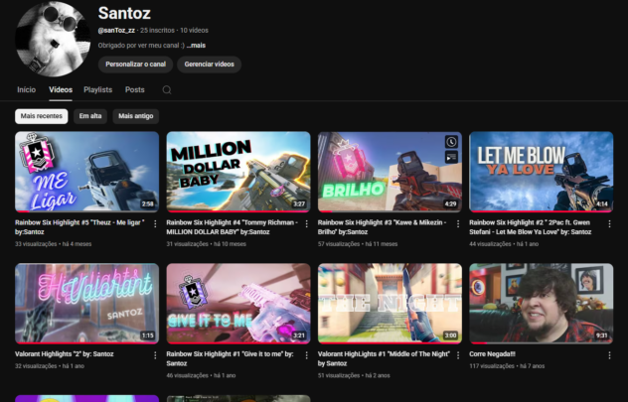The image size is (628, 402).
Task: Open the Valorant Highlights neon thumbnail
Action: point(86,303)
